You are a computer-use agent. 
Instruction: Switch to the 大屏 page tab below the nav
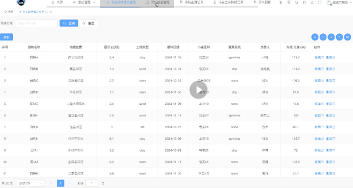[9, 11]
